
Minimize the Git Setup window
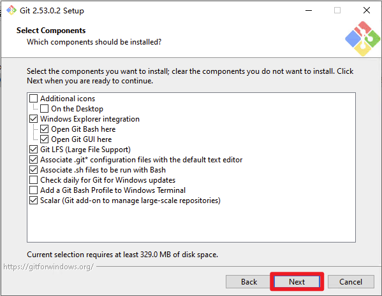309,10
